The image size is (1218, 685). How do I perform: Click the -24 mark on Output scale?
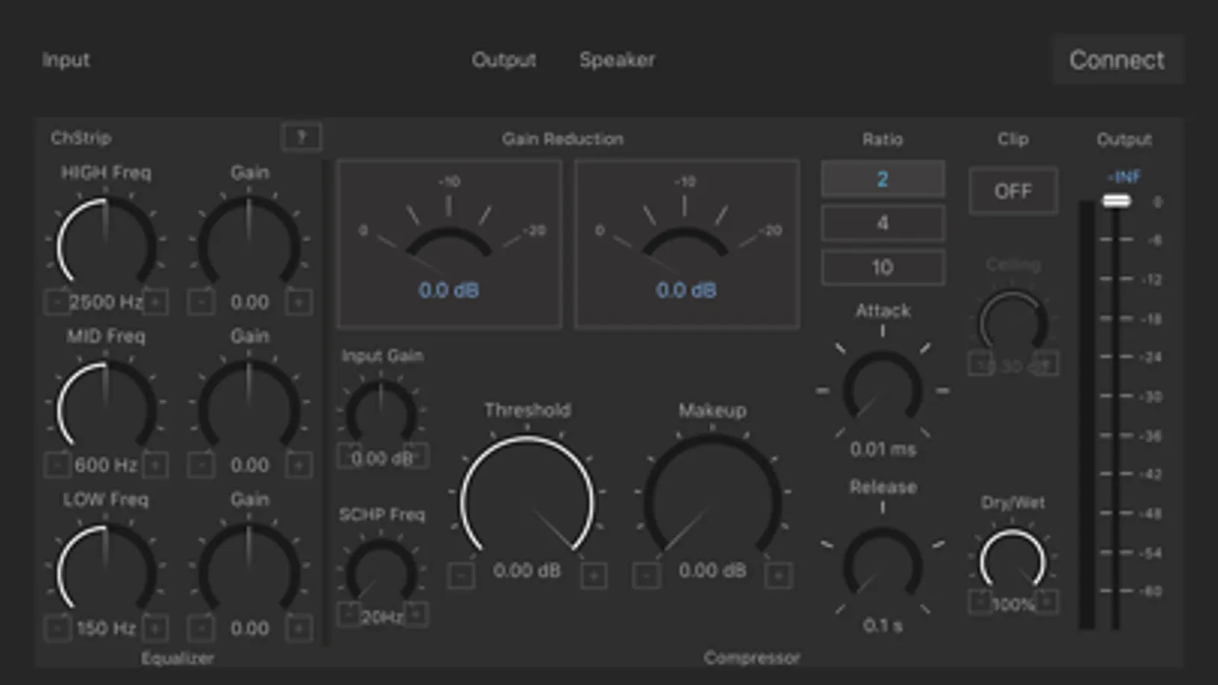click(x=1152, y=357)
